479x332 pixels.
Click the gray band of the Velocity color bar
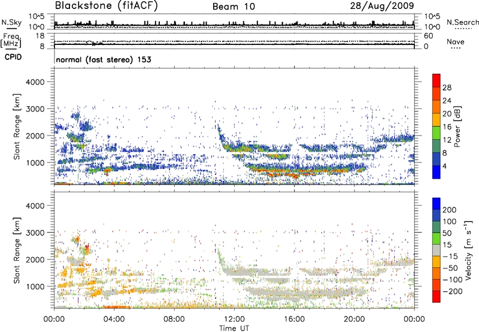436,250
